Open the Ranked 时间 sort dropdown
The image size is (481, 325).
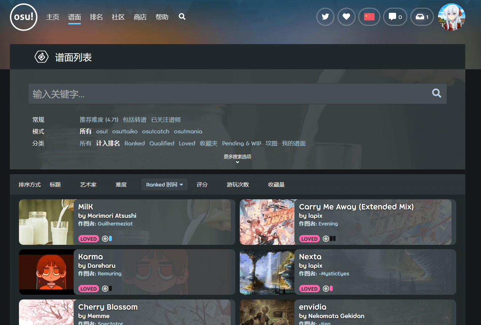click(164, 185)
